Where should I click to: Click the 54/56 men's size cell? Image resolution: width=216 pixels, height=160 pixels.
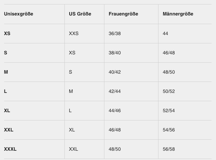coord(169,130)
